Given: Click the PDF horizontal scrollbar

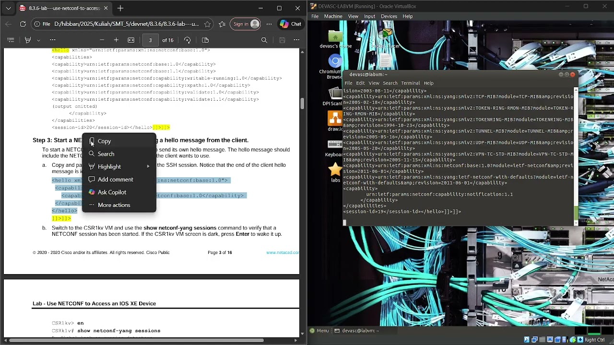Looking at the screenshot, I should point(136,341).
